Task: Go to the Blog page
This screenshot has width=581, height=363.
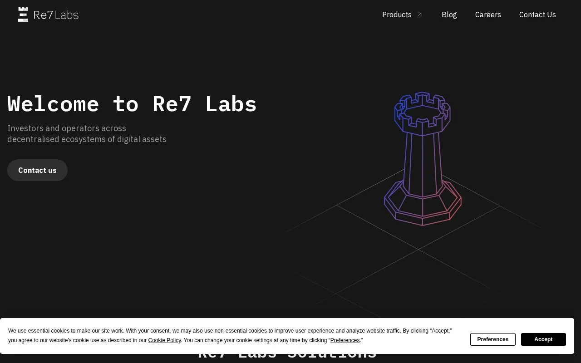Action: click(x=449, y=15)
